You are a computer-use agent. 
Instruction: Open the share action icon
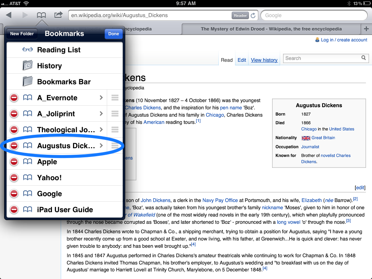[x=58, y=15]
